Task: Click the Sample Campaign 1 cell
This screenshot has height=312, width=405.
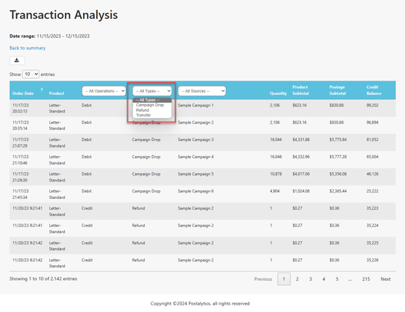Action: (195, 105)
